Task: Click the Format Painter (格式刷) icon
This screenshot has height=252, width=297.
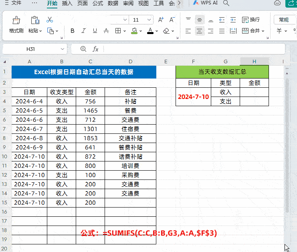Action: [16, 20]
